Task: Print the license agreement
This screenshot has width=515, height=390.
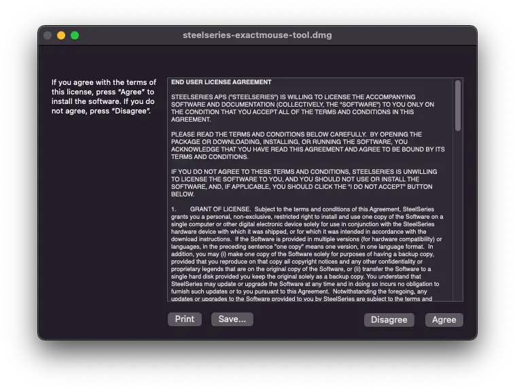Action: [x=185, y=319]
